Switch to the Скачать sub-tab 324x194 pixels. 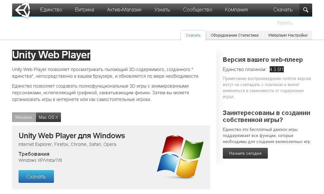click(x=193, y=35)
